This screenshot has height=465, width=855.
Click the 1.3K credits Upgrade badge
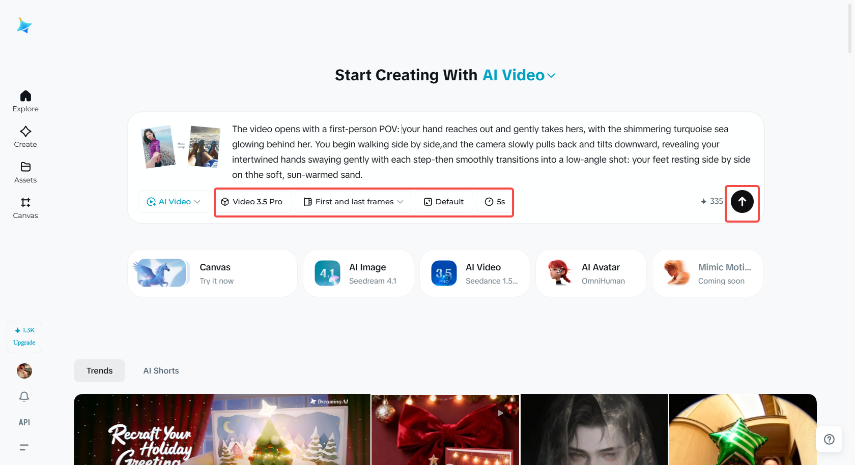[x=24, y=336]
